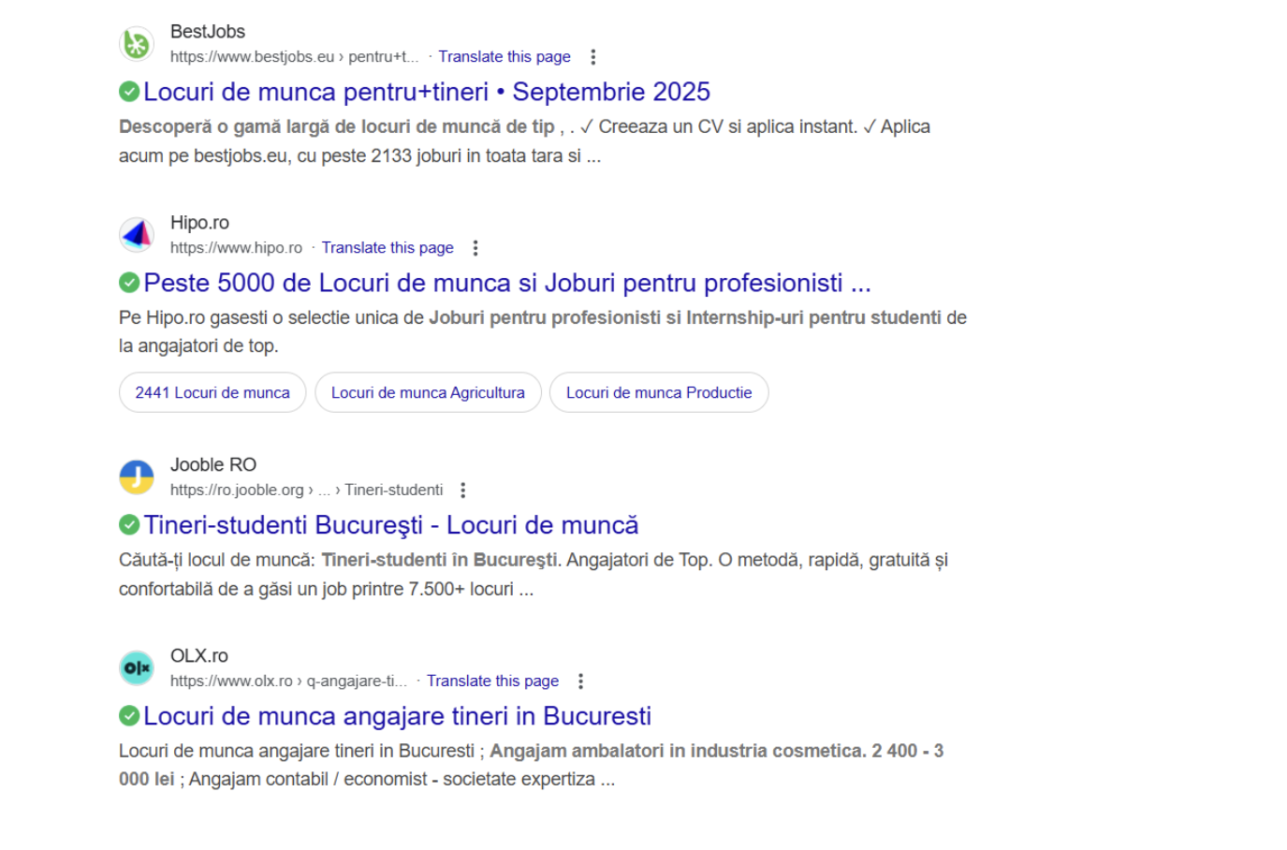Image resolution: width=1287 pixels, height=850 pixels.
Task: Click green checkmark beside OLX result title
Action: coord(129,716)
